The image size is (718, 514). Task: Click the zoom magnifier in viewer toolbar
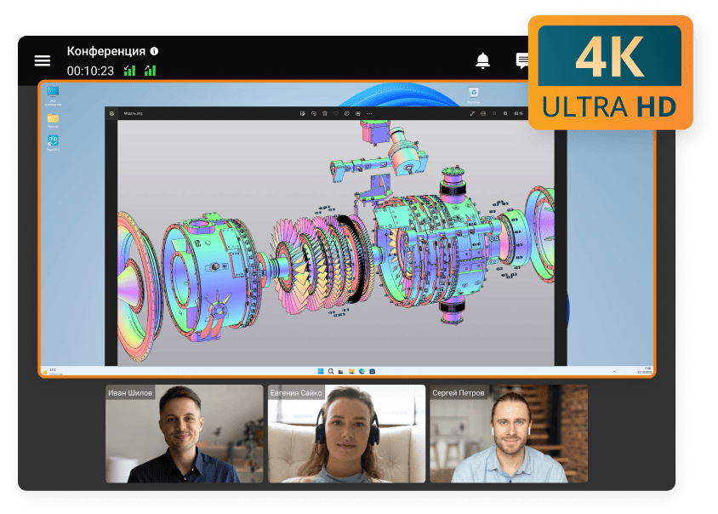coord(505,113)
